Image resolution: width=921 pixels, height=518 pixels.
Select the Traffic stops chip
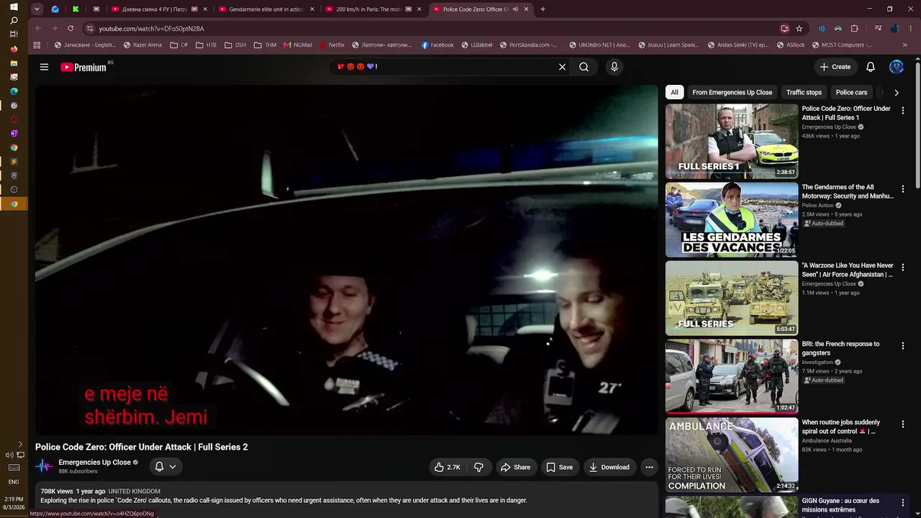pos(804,92)
